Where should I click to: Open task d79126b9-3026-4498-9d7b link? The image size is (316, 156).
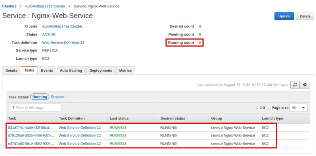[x=31, y=135]
